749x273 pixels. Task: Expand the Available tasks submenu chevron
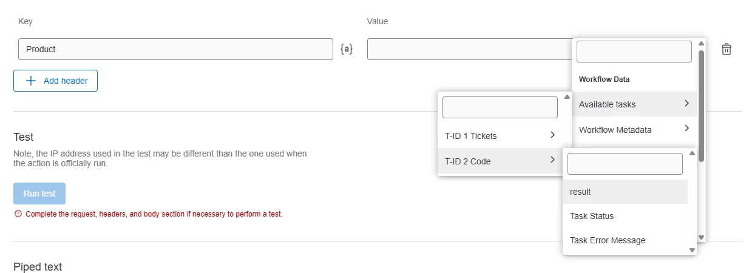(686, 104)
